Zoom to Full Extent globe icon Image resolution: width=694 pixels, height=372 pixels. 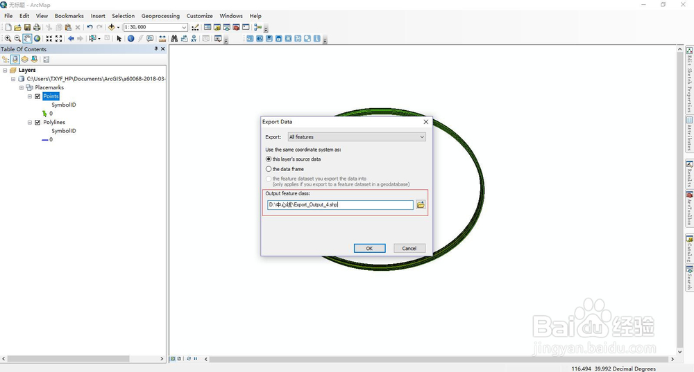pos(37,39)
